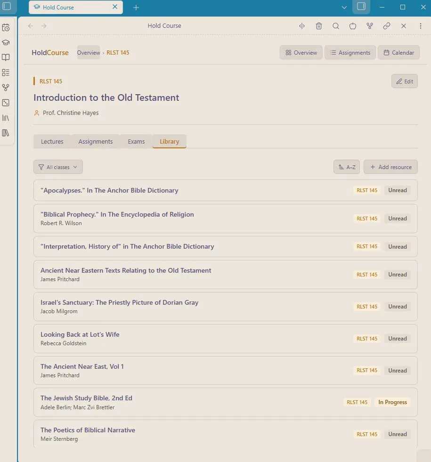Screen dimensions: 431x462
Task: Click Unread status on Poetics of Biblical Narrative
Action: pyautogui.click(x=398, y=434)
